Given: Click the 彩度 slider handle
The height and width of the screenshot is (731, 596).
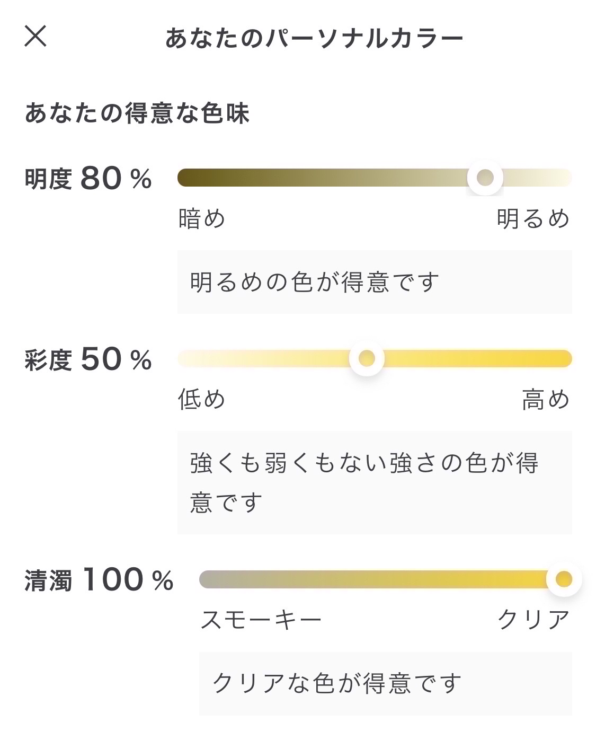Looking at the screenshot, I should click(x=367, y=359).
